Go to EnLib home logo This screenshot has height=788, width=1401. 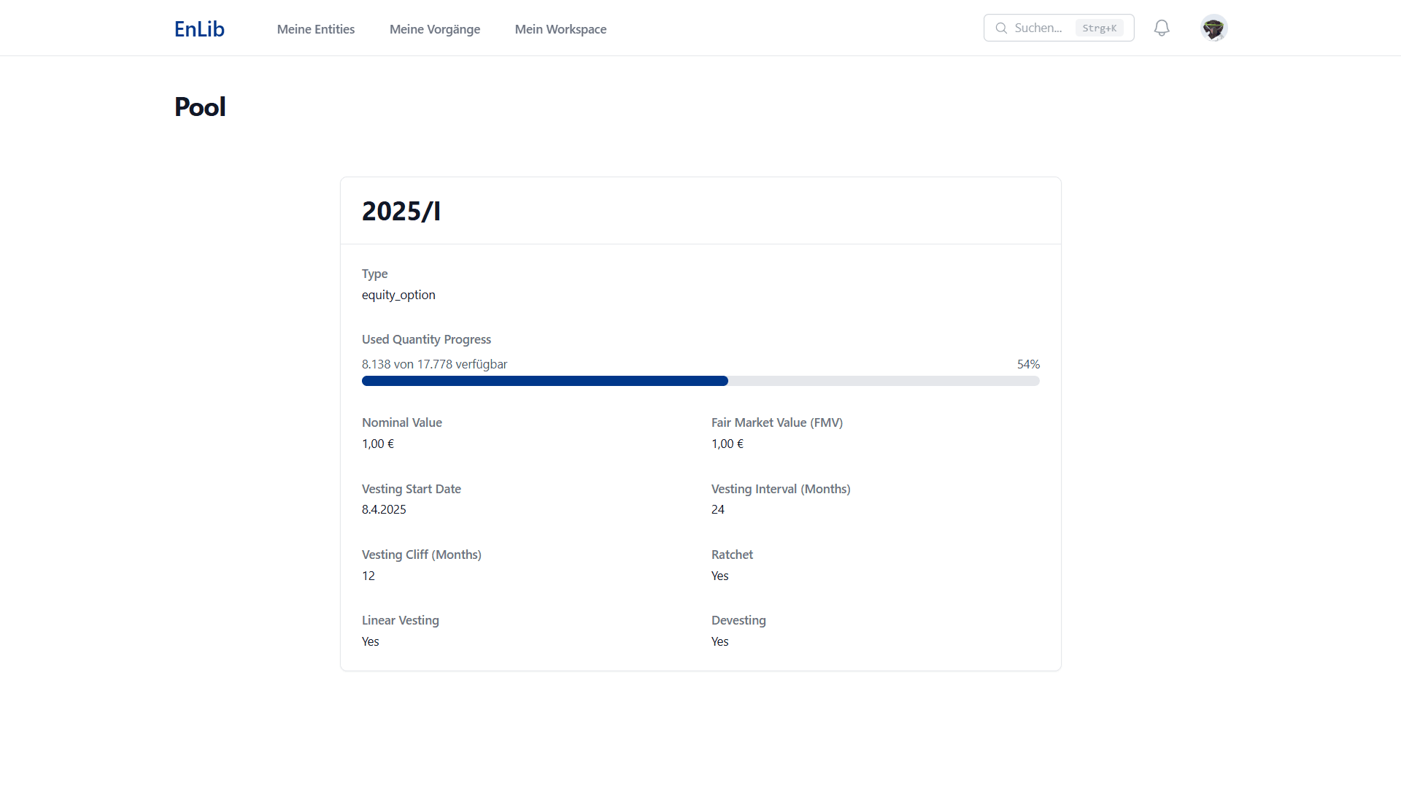pyautogui.click(x=199, y=29)
